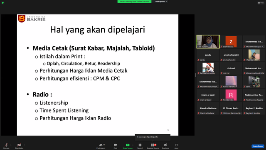
Task: Select 13.Dimas Rachmad participant tile
Action: click(x=231, y=108)
